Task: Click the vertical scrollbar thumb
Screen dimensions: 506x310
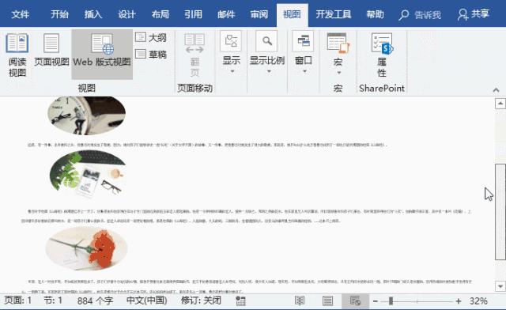Action: (500, 211)
